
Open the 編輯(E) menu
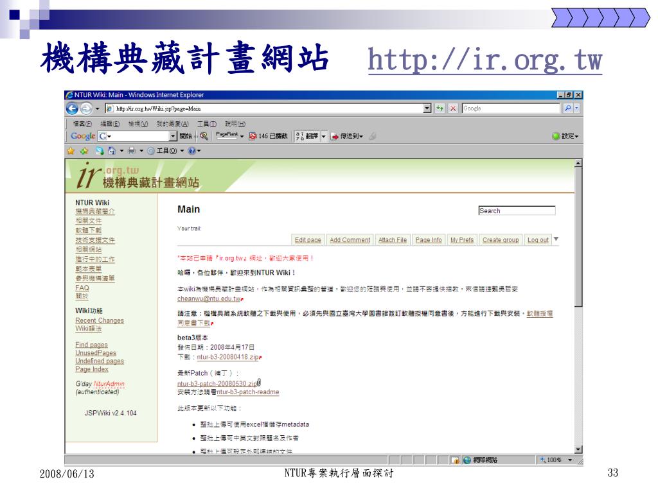point(109,124)
